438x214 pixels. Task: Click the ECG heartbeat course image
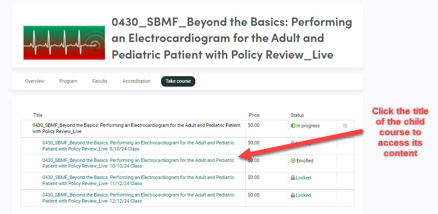[x=64, y=42]
